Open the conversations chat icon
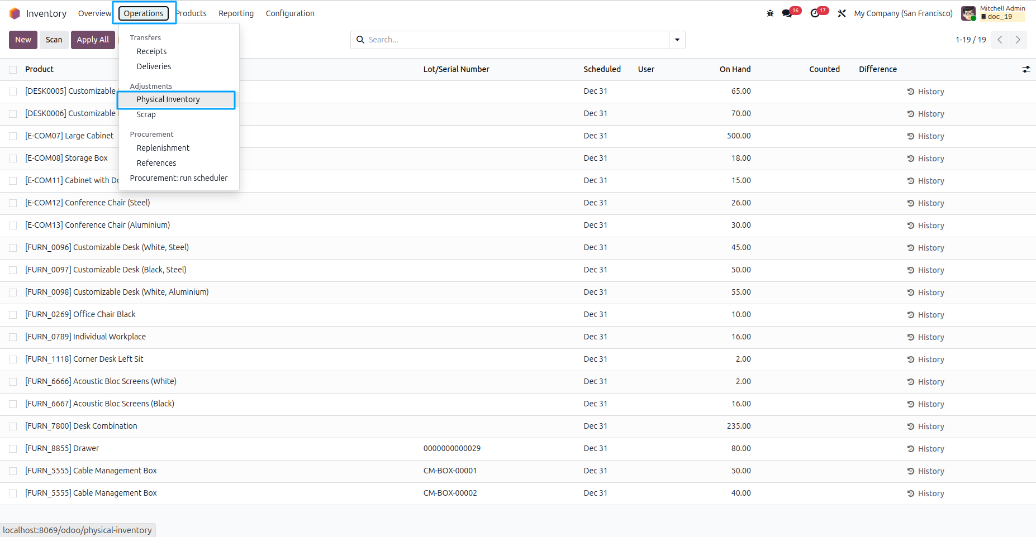The height and width of the screenshot is (537, 1036). point(787,13)
